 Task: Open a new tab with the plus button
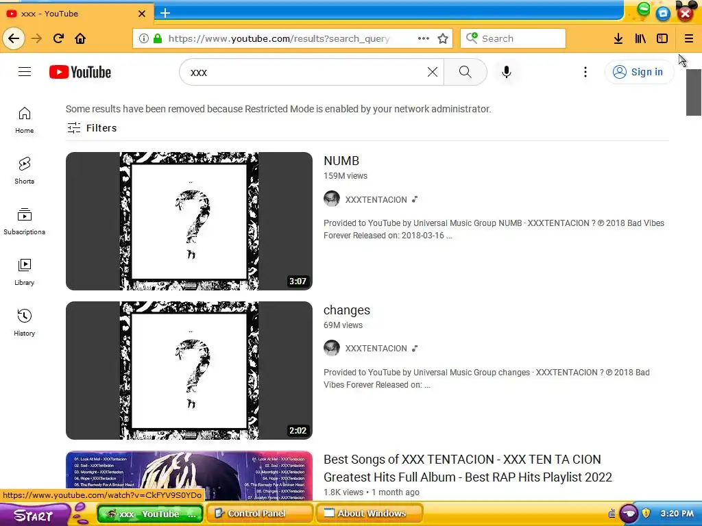click(165, 14)
